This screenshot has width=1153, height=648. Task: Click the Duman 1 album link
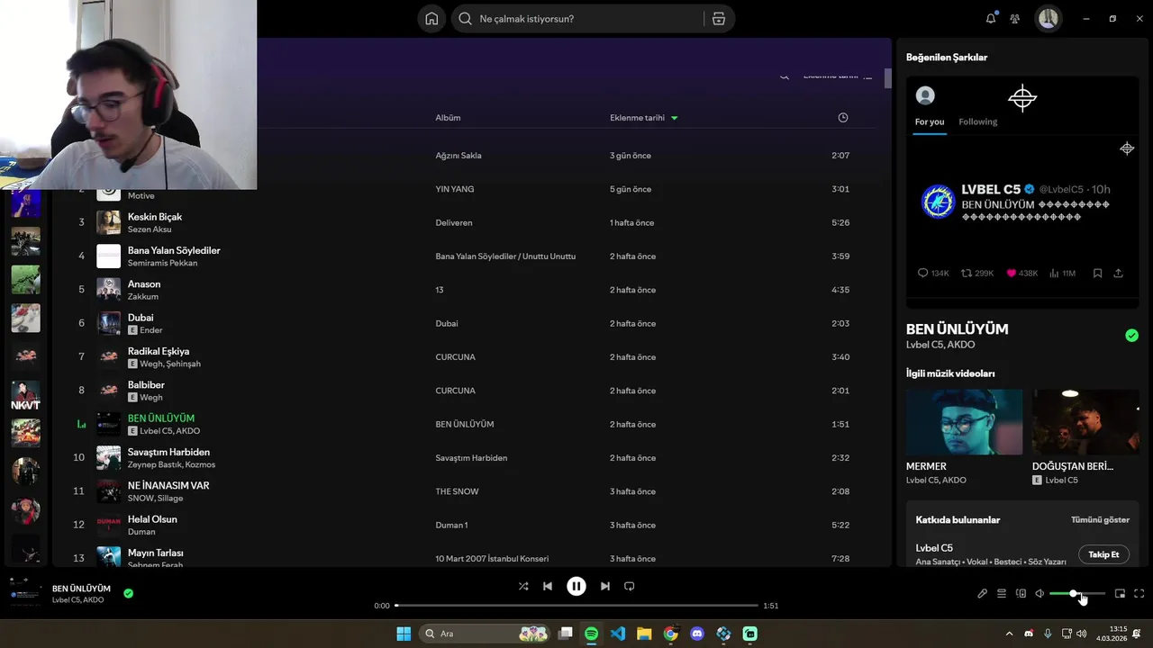tap(451, 526)
